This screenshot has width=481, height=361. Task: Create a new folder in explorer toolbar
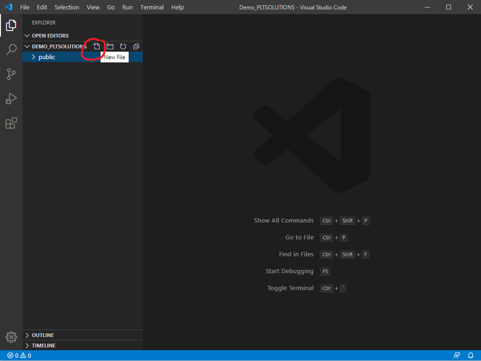pyautogui.click(x=110, y=46)
